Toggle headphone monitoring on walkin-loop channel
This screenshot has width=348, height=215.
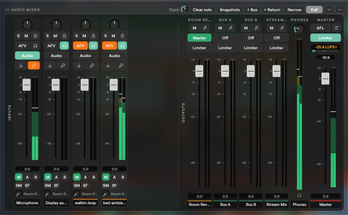(x=93, y=46)
